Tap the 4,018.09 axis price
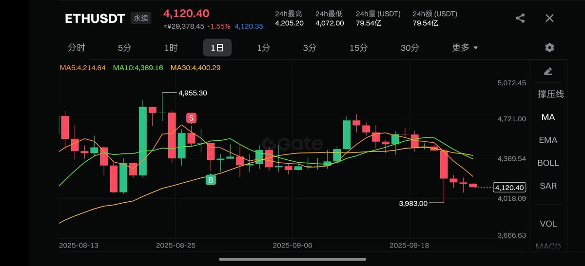Viewport: 585px width, 266px height. click(511, 199)
